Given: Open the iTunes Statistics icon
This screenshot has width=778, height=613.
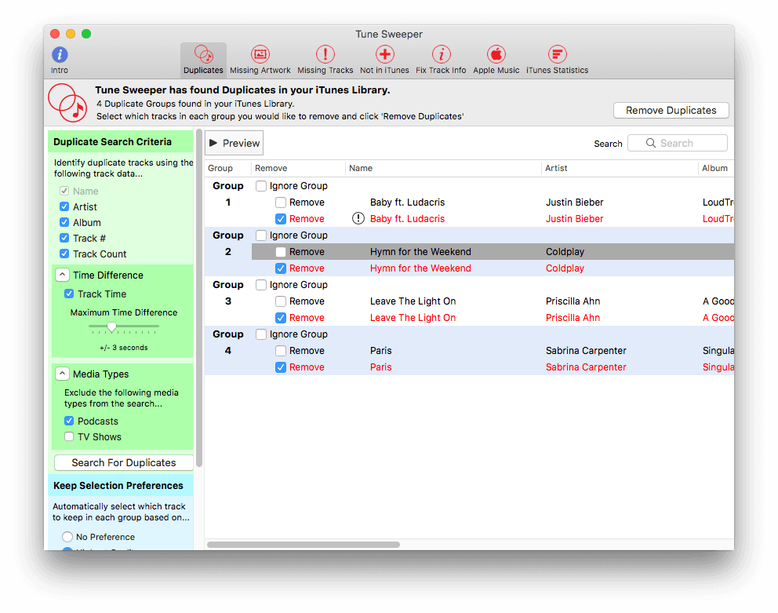Looking at the screenshot, I should [557, 53].
